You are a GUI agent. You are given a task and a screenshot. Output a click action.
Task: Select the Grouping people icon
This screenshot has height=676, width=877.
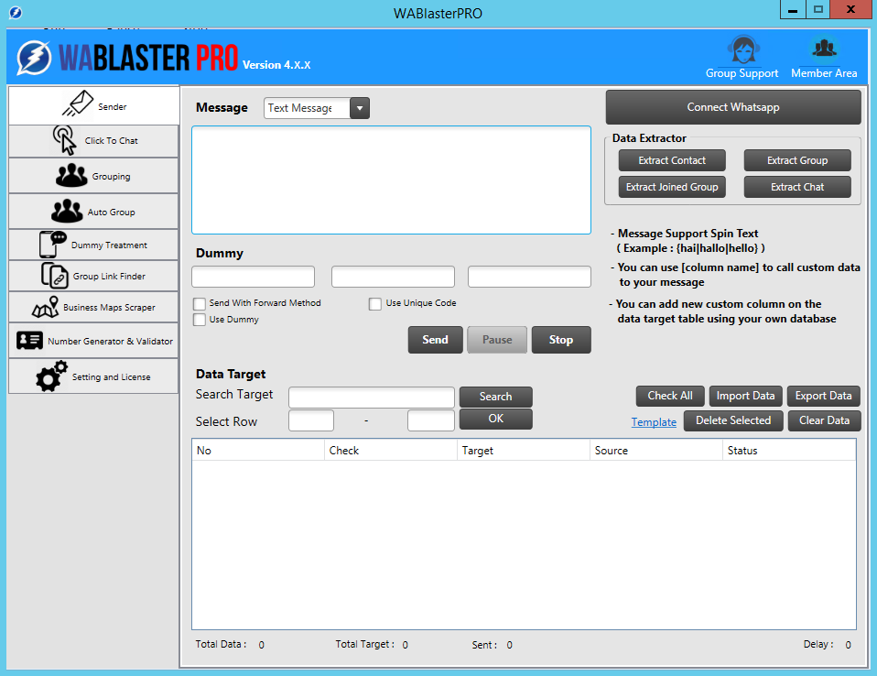click(x=70, y=176)
